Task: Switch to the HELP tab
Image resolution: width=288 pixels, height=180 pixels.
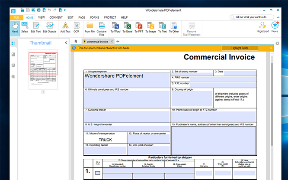Action: tap(124, 17)
